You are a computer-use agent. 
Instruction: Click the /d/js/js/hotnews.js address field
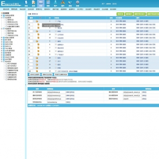pos(56,92)
